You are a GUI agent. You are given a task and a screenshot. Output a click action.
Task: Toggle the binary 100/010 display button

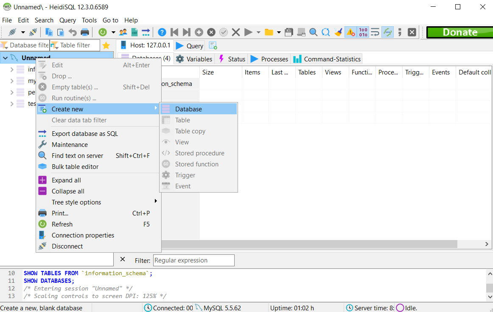[x=363, y=32]
